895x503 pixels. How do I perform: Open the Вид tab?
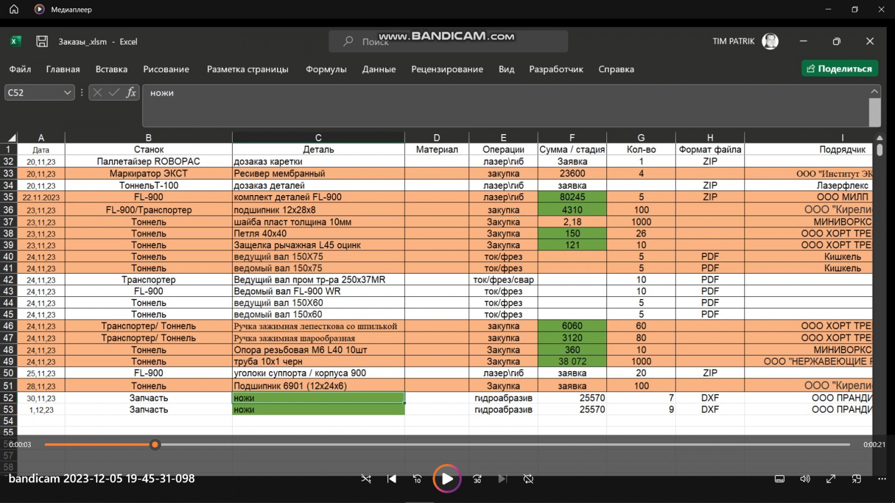point(506,69)
